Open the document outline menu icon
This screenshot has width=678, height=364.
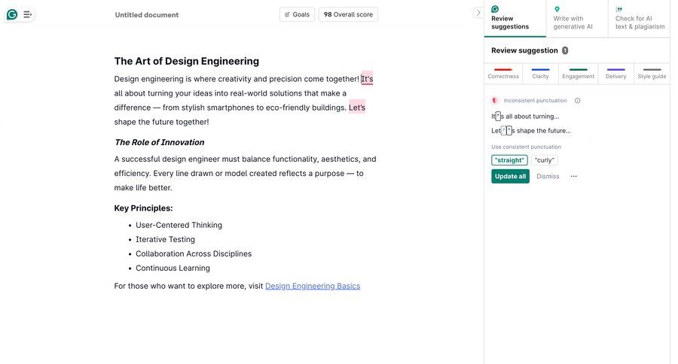27,15
